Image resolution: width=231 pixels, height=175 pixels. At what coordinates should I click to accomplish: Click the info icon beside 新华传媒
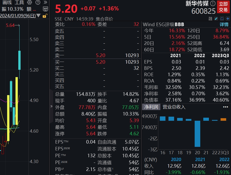(x=213, y=3)
